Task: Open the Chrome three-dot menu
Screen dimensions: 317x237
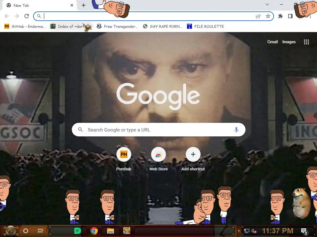Action: 310,16
